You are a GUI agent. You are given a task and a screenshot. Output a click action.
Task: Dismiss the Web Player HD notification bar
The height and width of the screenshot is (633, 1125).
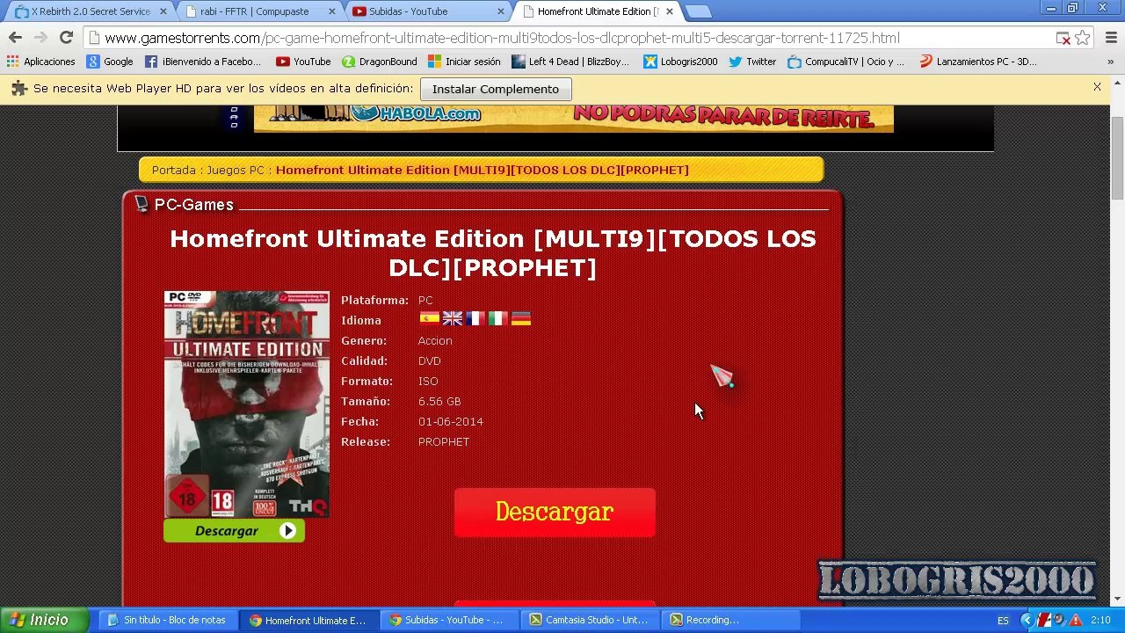click(1097, 87)
